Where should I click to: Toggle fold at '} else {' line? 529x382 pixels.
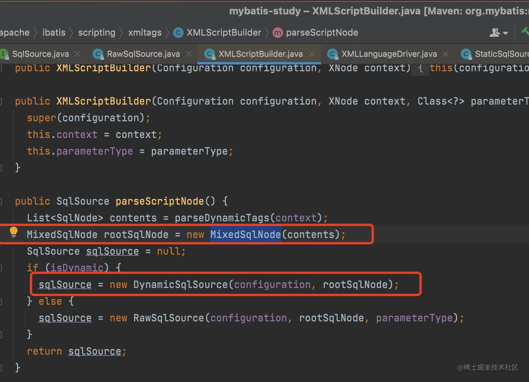1,302
